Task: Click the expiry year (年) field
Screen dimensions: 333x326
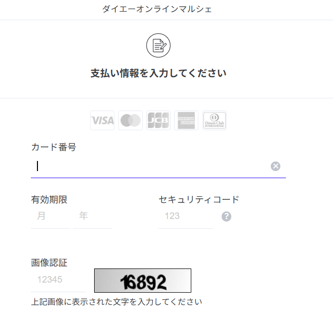Action: 93,216
